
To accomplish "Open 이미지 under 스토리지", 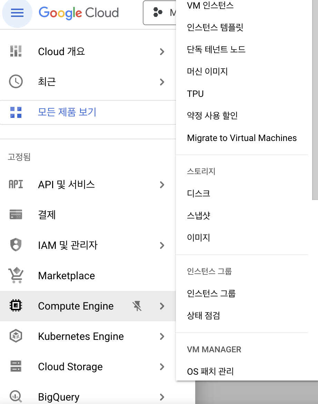I will [x=198, y=237].
